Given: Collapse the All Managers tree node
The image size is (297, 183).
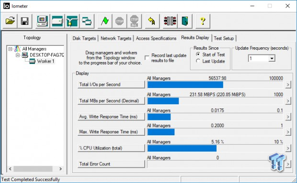Looking at the screenshot, I should 10,49.
